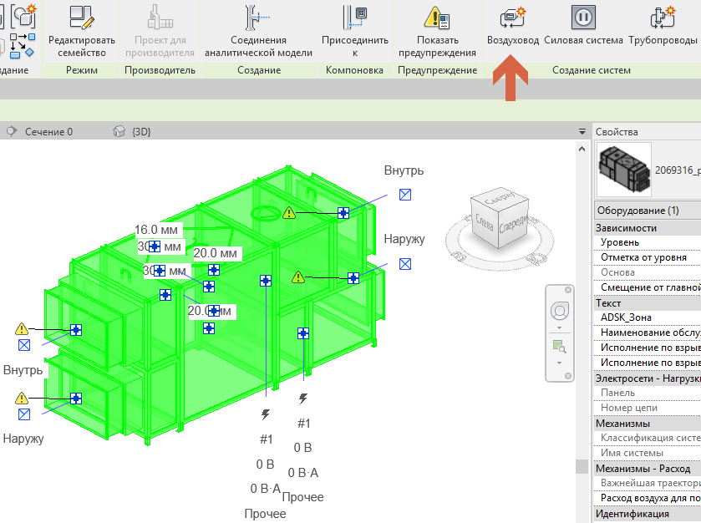The width and height of the screenshot is (701, 523).
Task: Switch to the {3D} view tab
Action: click(x=132, y=131)
